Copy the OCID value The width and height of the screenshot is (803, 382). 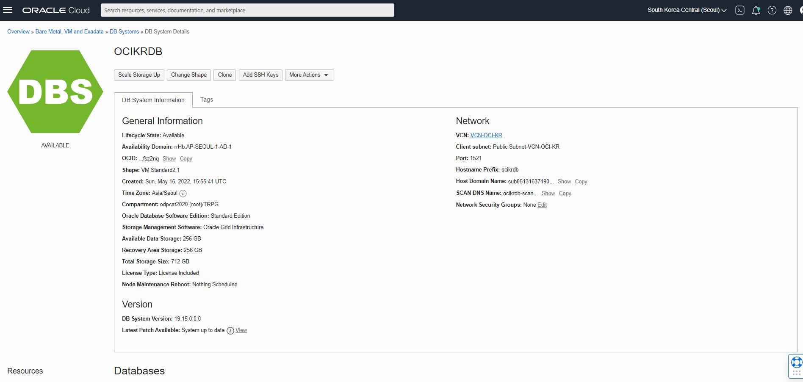click(186, 159)
